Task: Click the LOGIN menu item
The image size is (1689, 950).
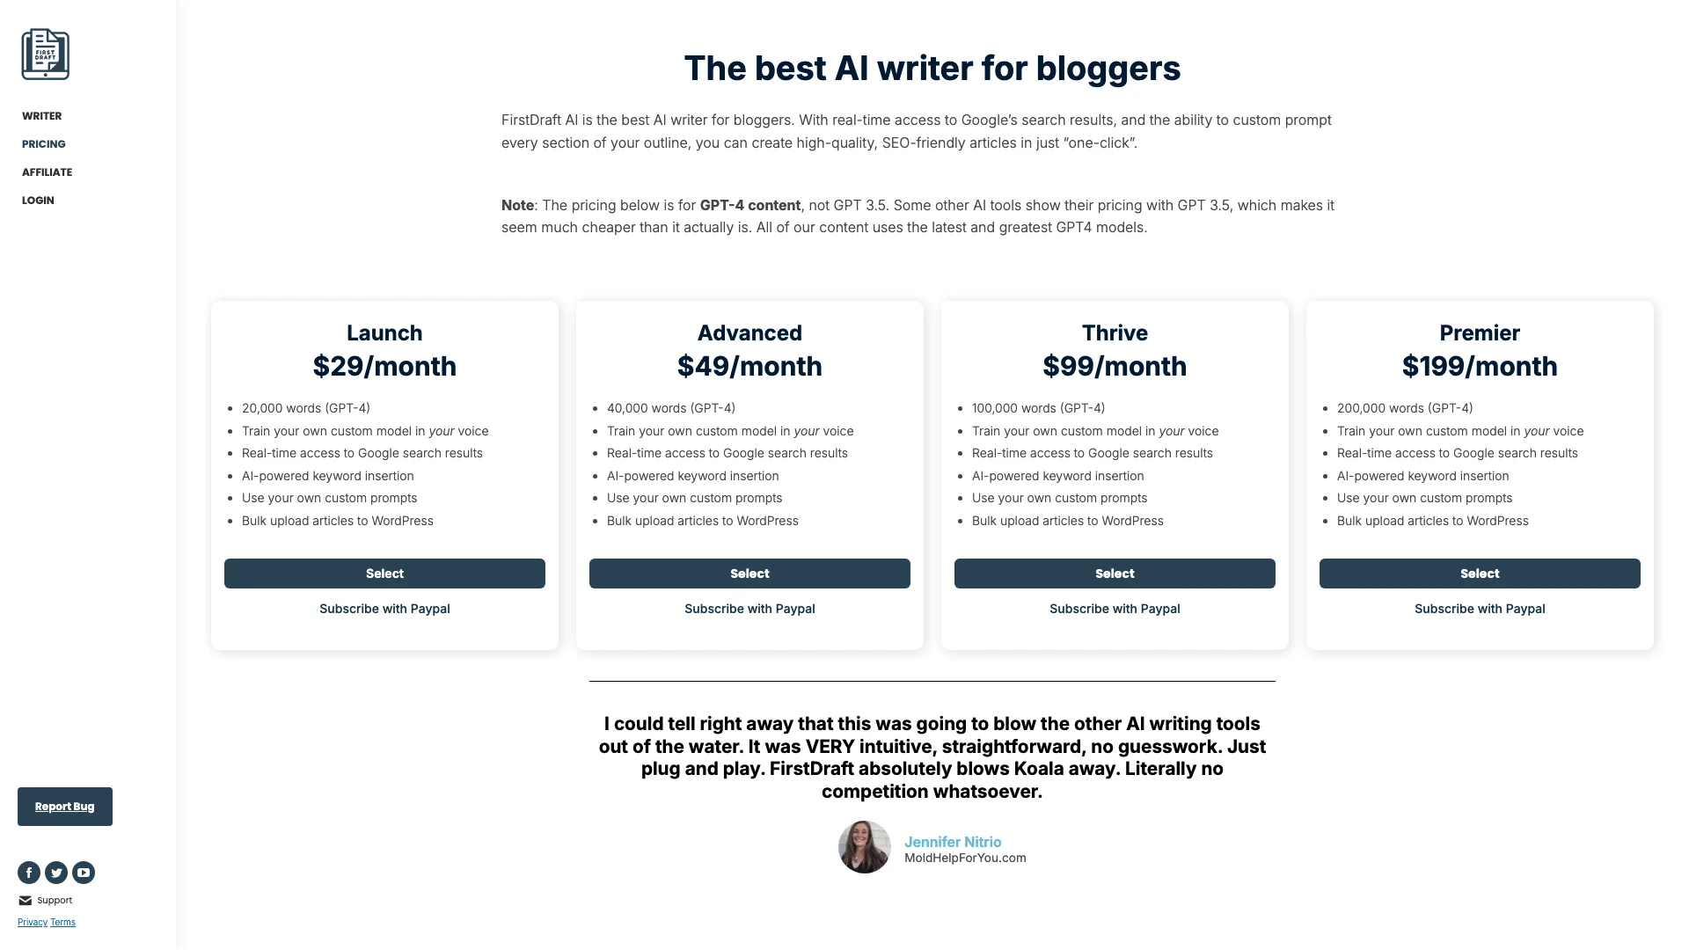Action: point(37,200)
